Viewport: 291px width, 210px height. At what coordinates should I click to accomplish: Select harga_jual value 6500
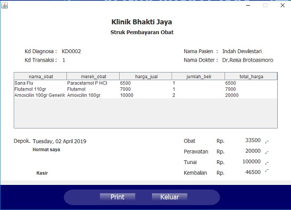pos(146,83)
